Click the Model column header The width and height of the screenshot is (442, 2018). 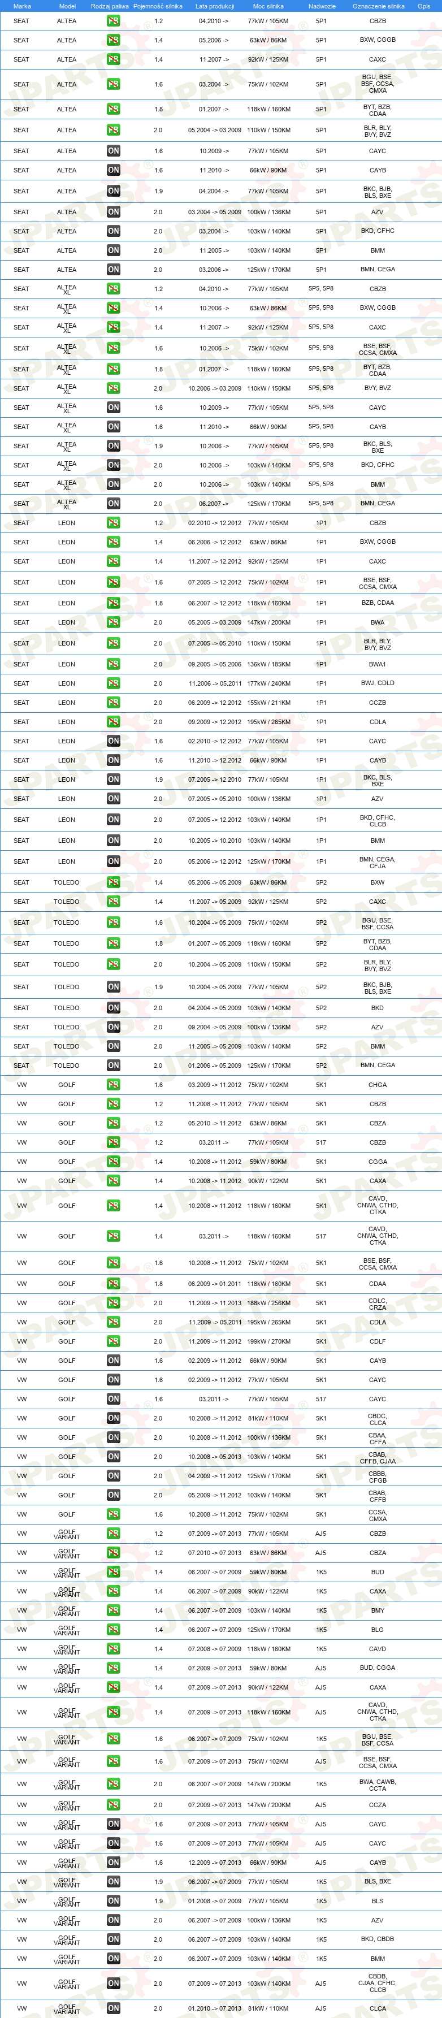pos(67,6)
